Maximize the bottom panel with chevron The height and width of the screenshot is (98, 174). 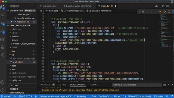point(169,85)
